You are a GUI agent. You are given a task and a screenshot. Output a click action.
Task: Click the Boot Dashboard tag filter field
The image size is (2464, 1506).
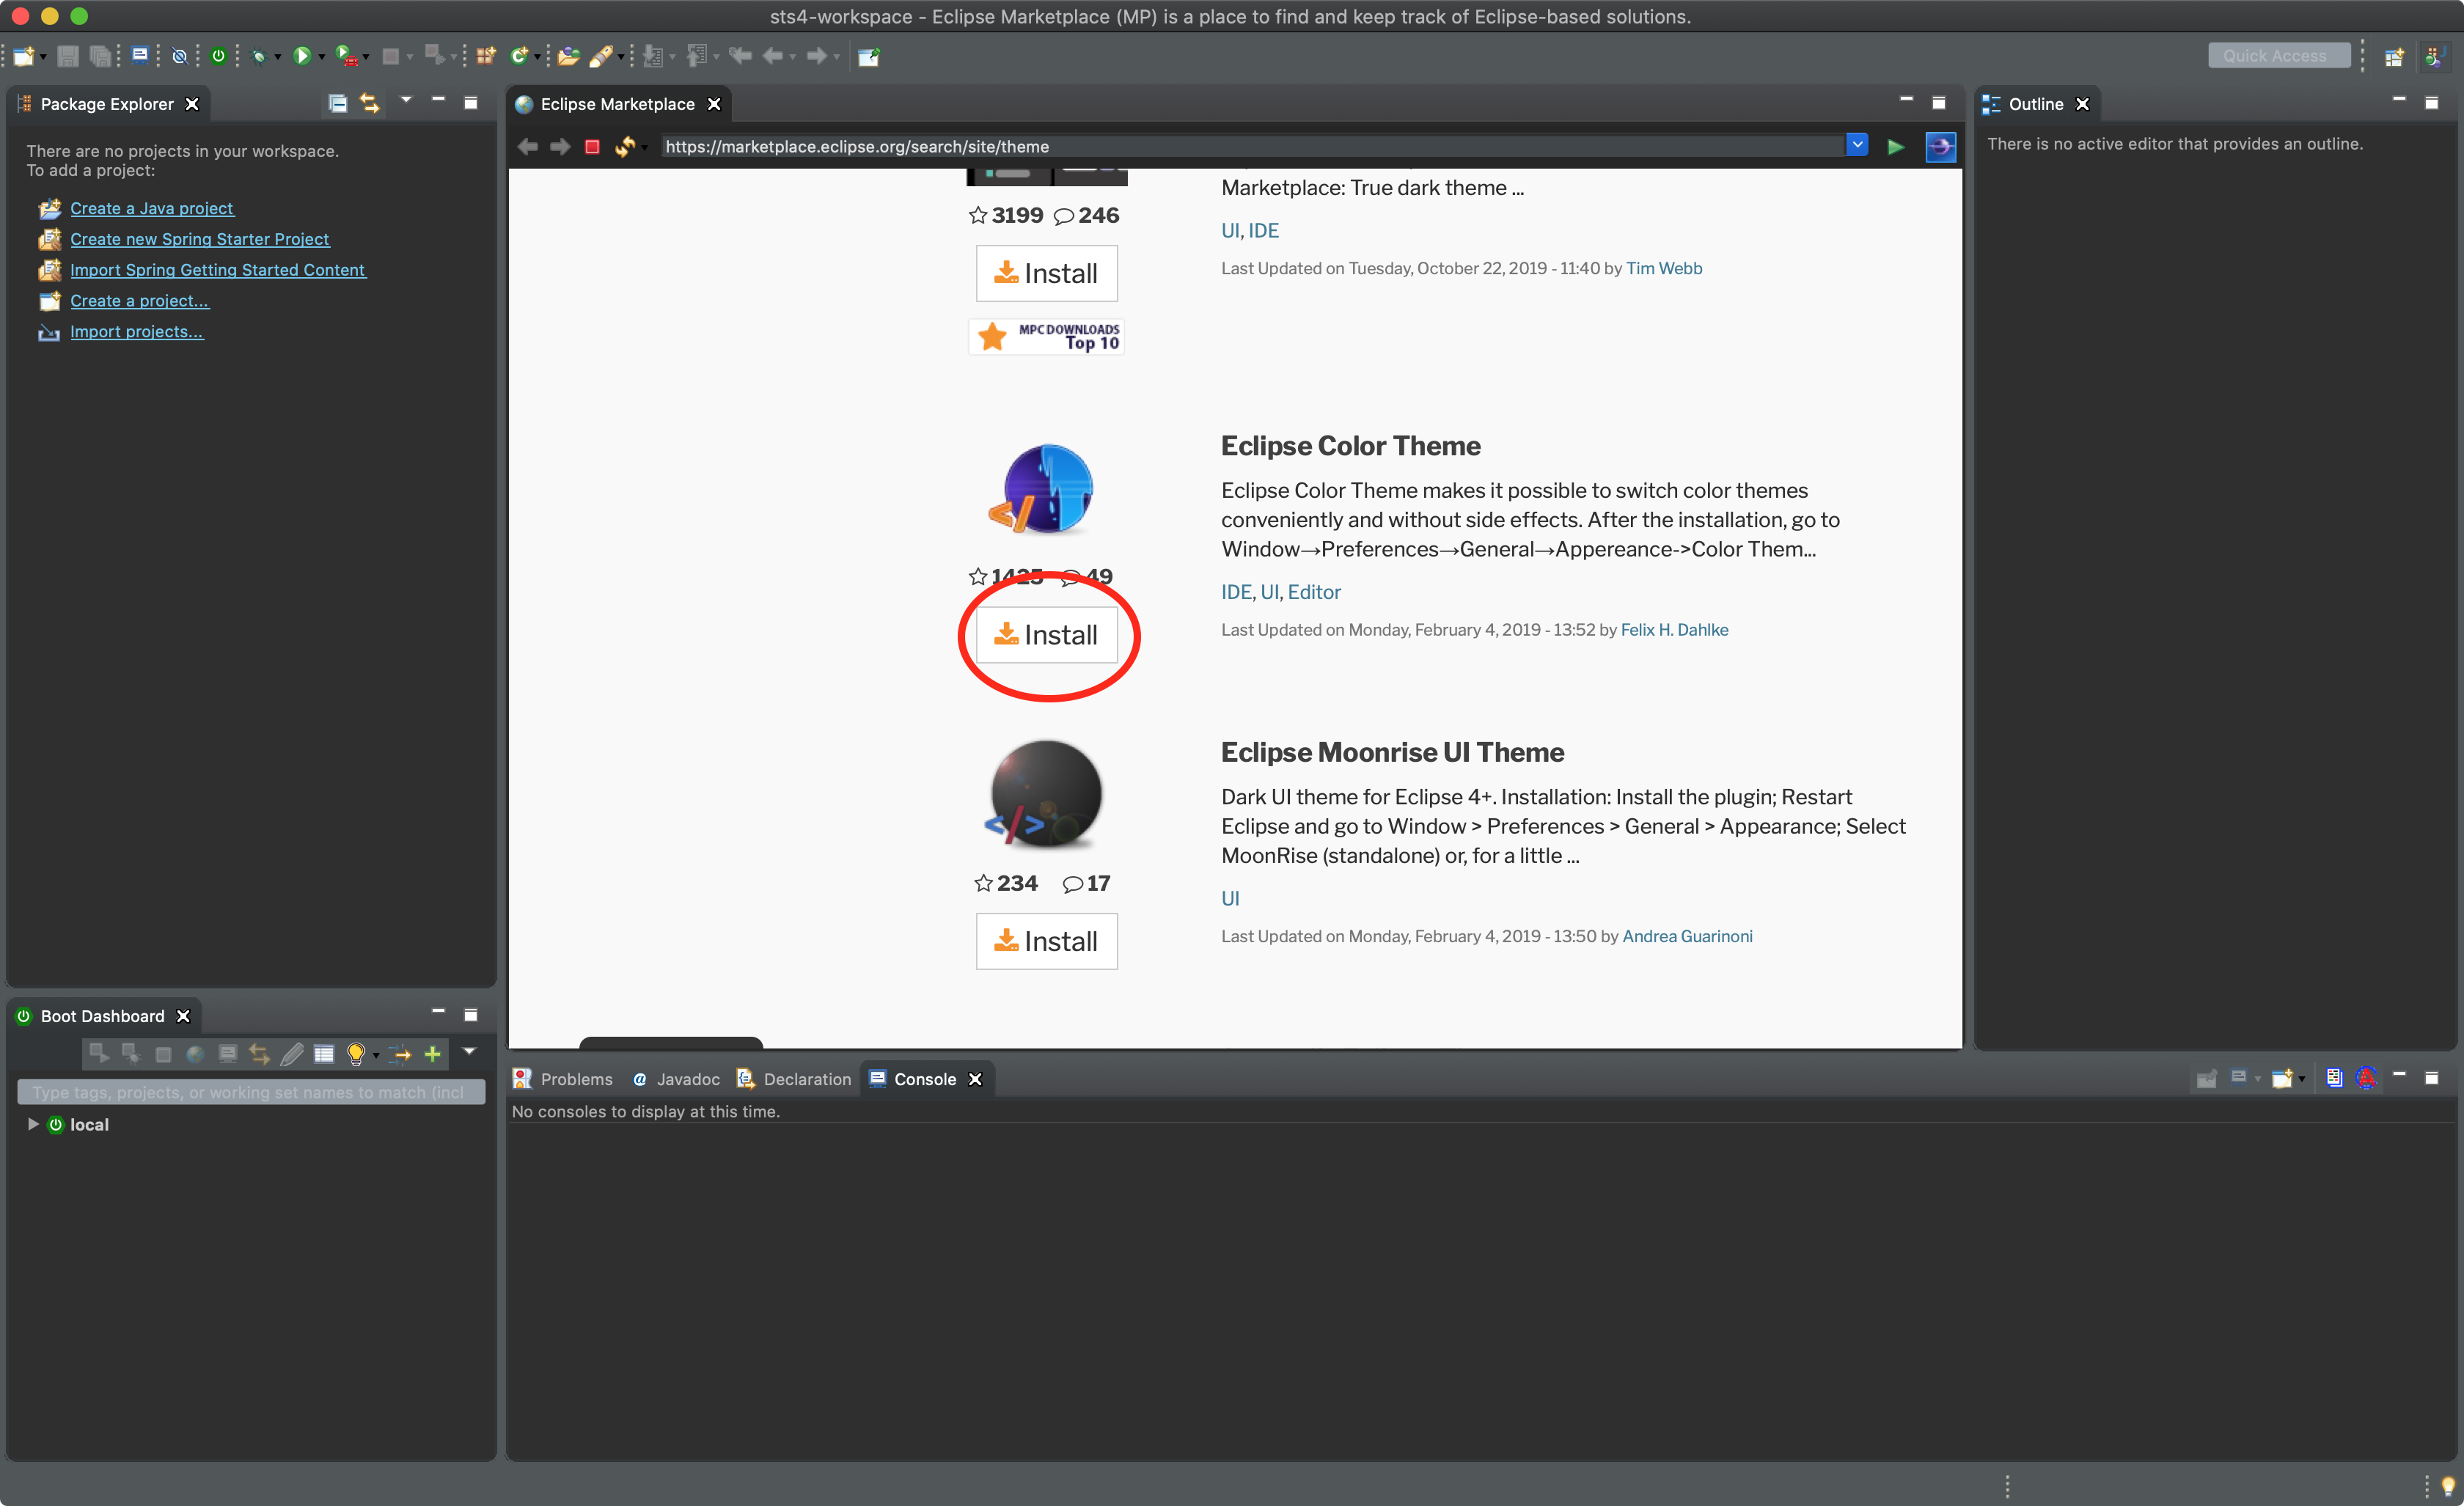pyautogui.click(x=250, y=1092)
